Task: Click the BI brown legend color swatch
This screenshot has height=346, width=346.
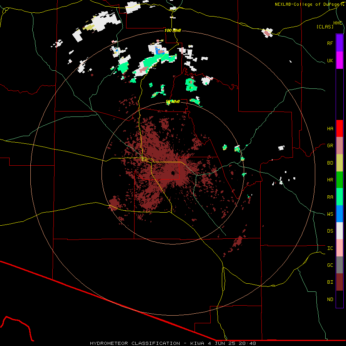Action: pyautogui.click(x=339, y=282)
